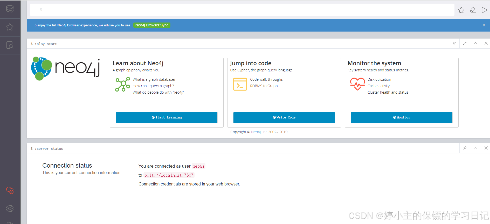Click the ":server status" command text
The width and height of the screenshot is (490, 224).
[x=49, y=149]
